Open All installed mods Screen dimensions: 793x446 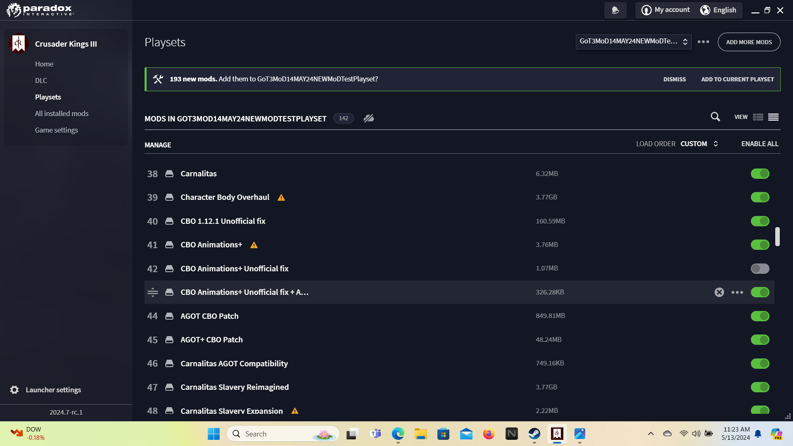62,114
